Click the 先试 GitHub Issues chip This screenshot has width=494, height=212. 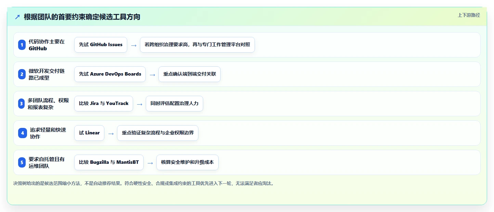pyautogui.click(x=101, y=45)
